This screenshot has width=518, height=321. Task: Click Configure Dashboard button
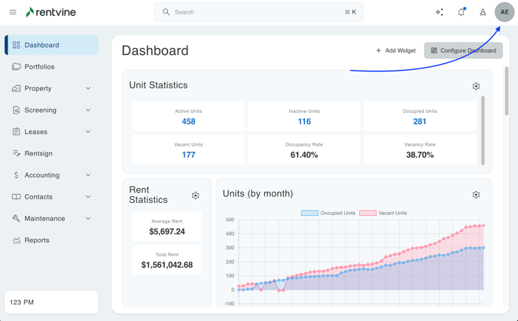(x=463, y=50)
